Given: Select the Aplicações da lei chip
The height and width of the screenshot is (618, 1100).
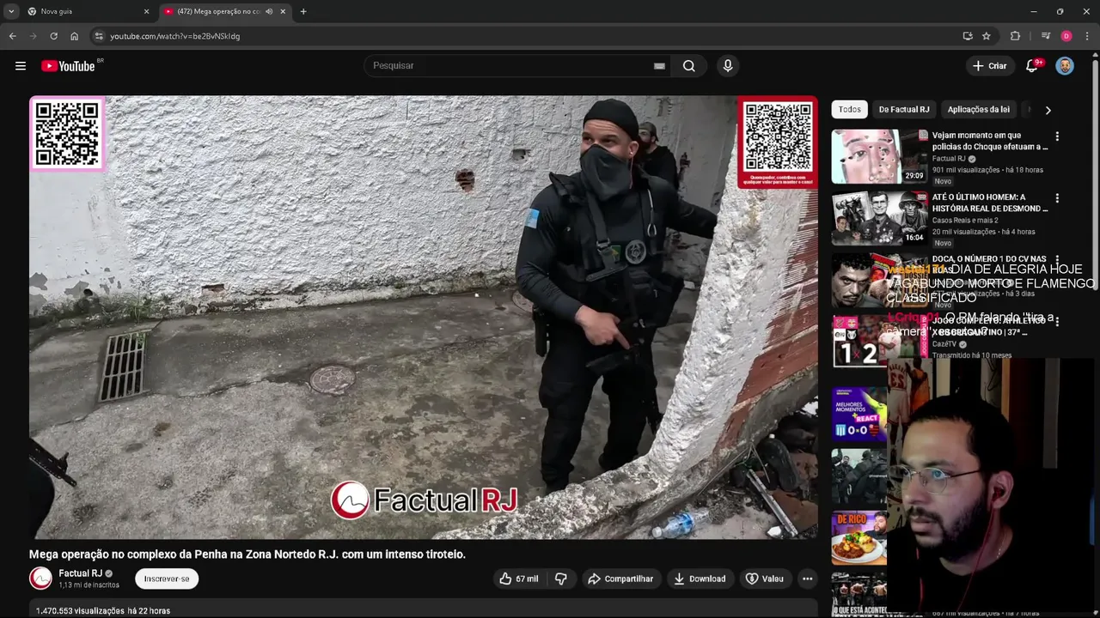Looking at the screenshot, I should (x=978, y=109).
